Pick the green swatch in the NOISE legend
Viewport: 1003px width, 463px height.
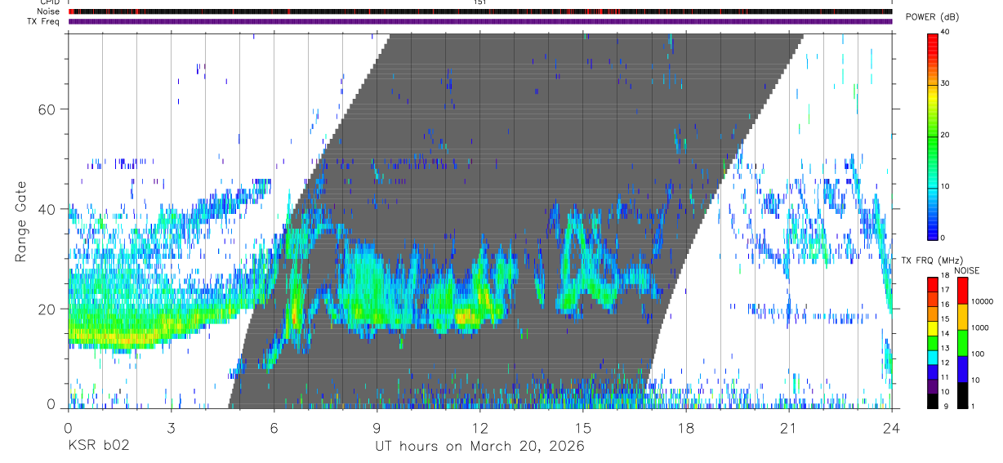click(962, 342)
